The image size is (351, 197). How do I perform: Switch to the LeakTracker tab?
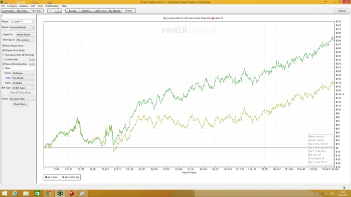point(100,10)
